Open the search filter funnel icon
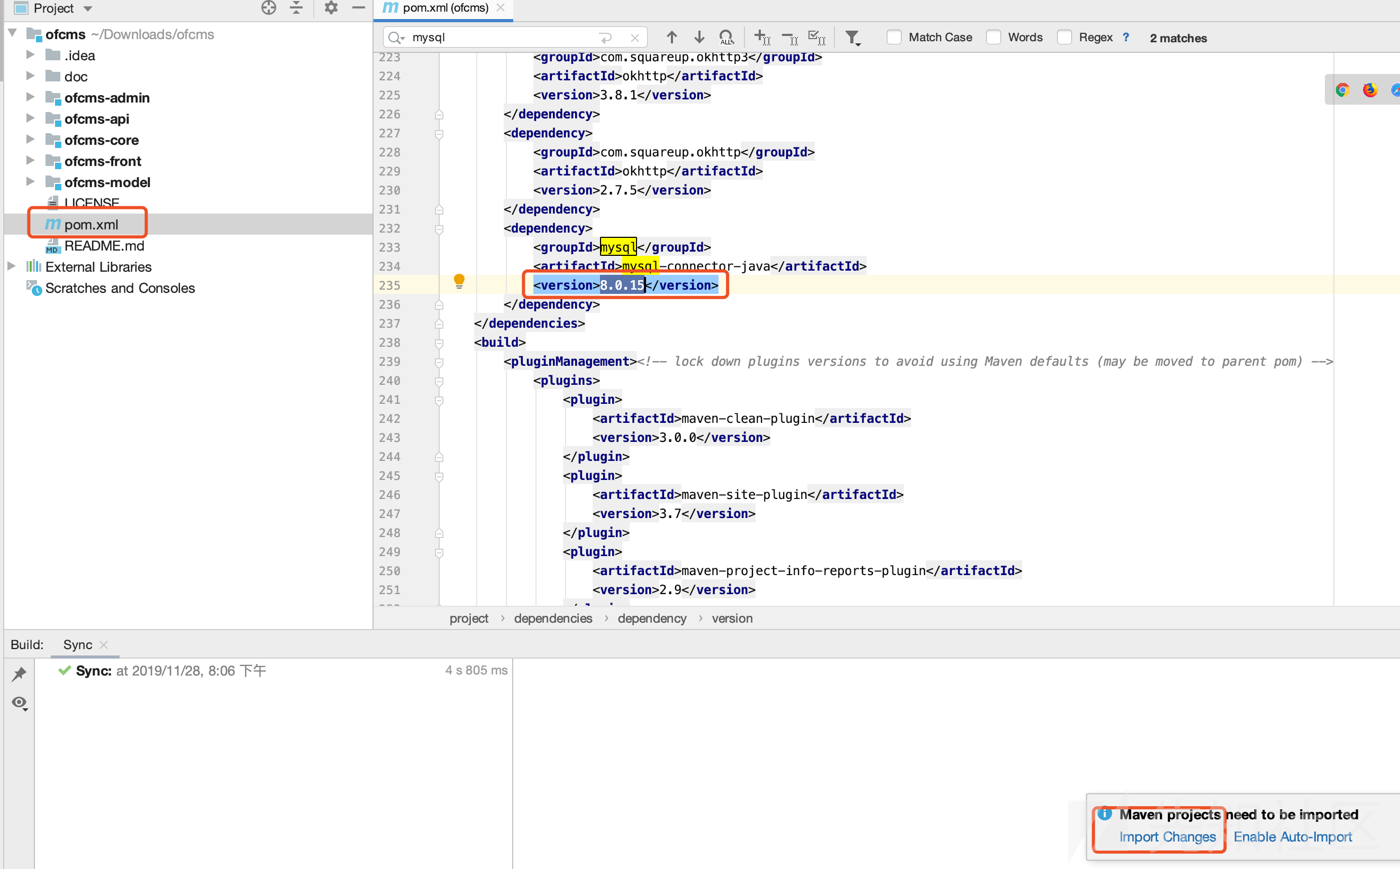1400x869 pixels. coord(852,38)
